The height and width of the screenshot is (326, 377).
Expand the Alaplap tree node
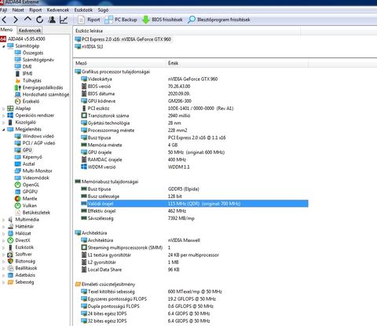(x=4, y=108)
